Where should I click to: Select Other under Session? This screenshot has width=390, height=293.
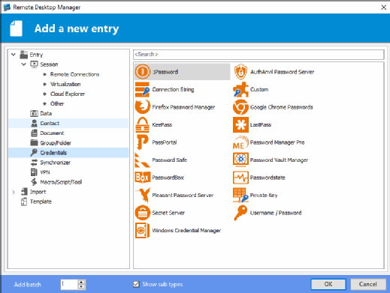click(x=57, y=103)
